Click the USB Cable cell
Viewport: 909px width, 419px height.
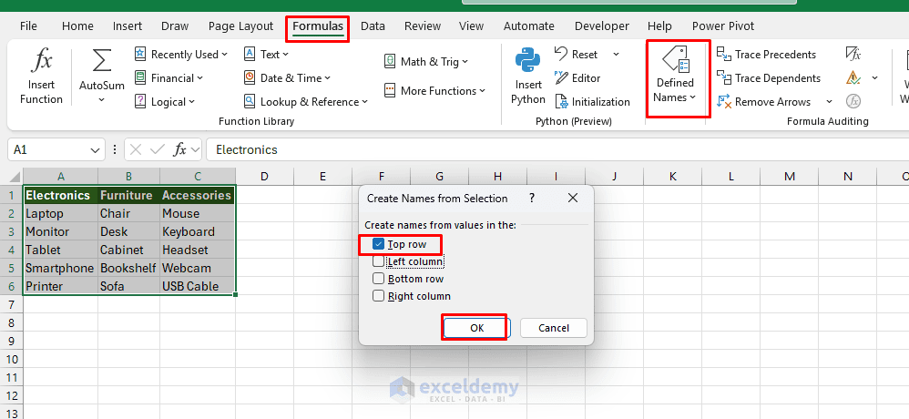pyautogui.click(x=198, y=286)
